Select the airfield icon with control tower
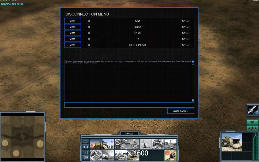 coord(171,144)
